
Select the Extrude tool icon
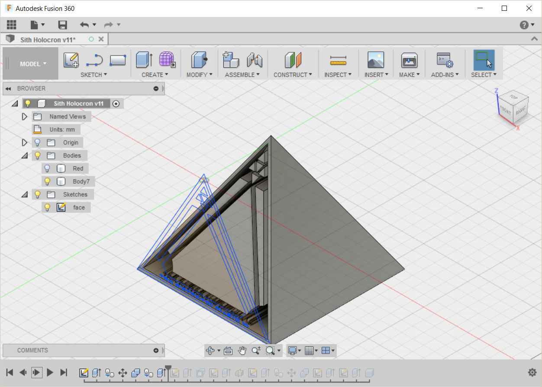[144, 60]
